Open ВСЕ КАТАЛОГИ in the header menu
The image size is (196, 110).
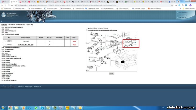point(183,13)
